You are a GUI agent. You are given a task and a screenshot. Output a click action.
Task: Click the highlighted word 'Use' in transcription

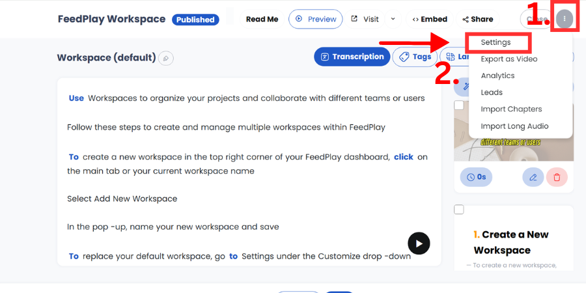point(76,98)
